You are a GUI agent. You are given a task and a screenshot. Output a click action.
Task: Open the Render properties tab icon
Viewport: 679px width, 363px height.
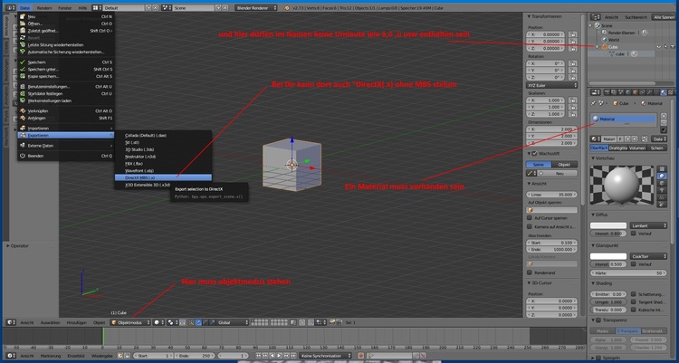click(x=607, y=91)
